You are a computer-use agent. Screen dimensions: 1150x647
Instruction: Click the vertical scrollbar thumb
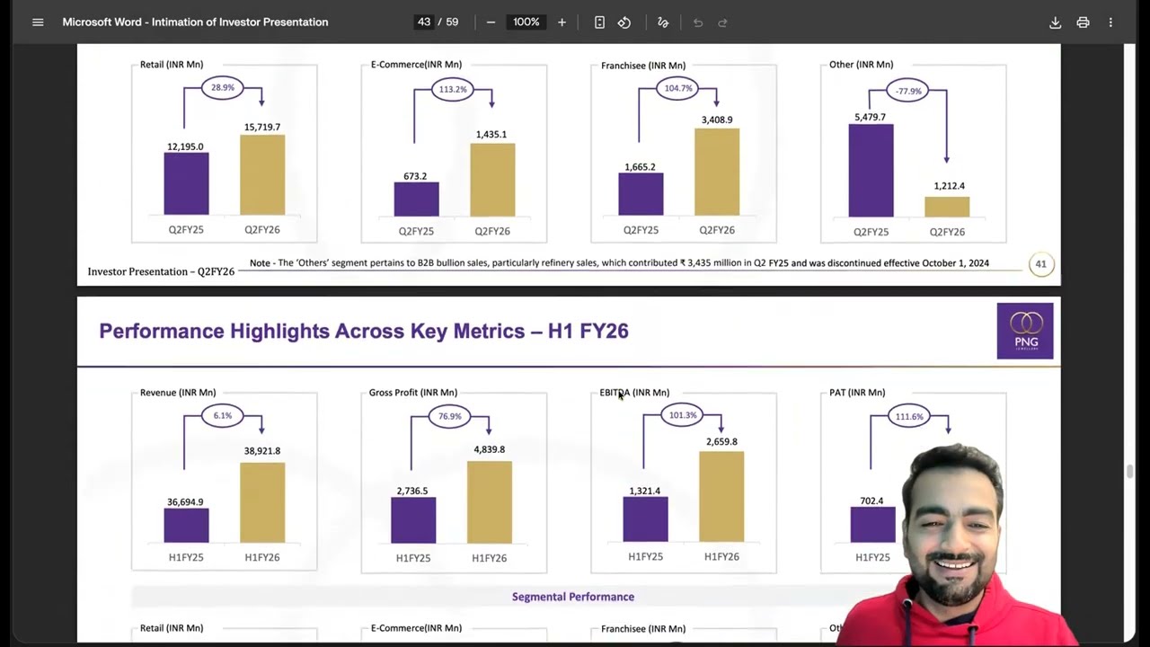pos(1129,472)
